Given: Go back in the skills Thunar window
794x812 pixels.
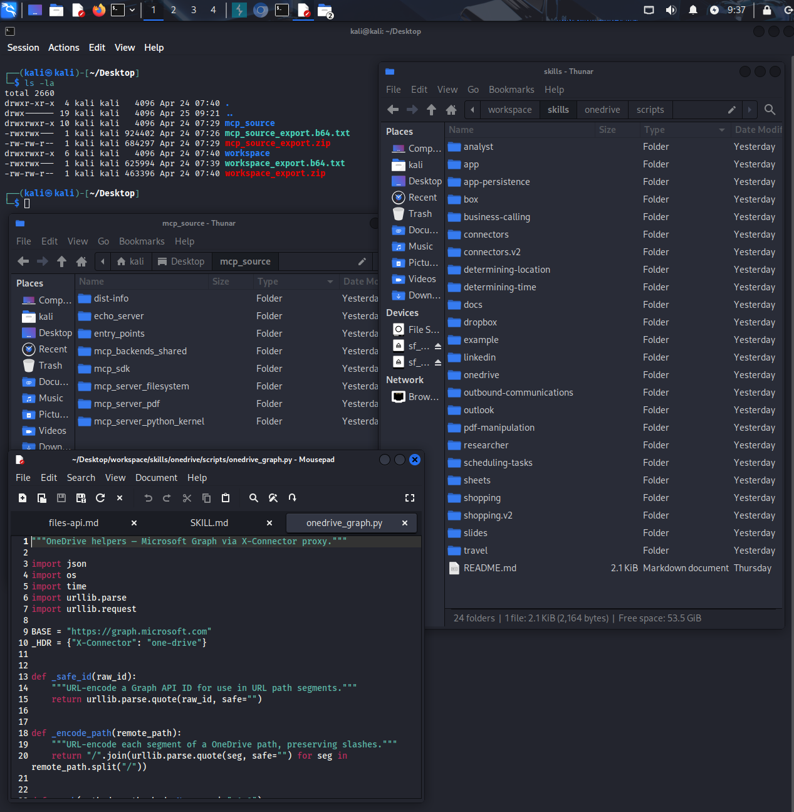Looking at the screenshot, I should click(393, 110).
